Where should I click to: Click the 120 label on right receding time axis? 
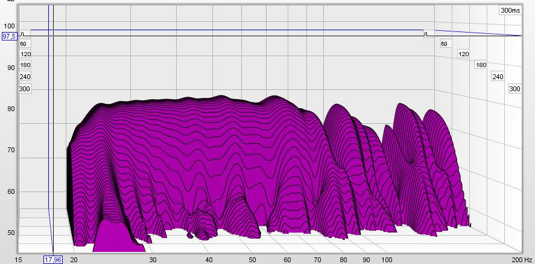tap(463, 54)
